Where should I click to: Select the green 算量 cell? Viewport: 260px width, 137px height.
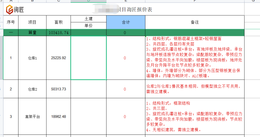click(x=32, y=33)
